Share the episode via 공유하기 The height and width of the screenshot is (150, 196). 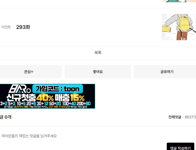point(167,72)
